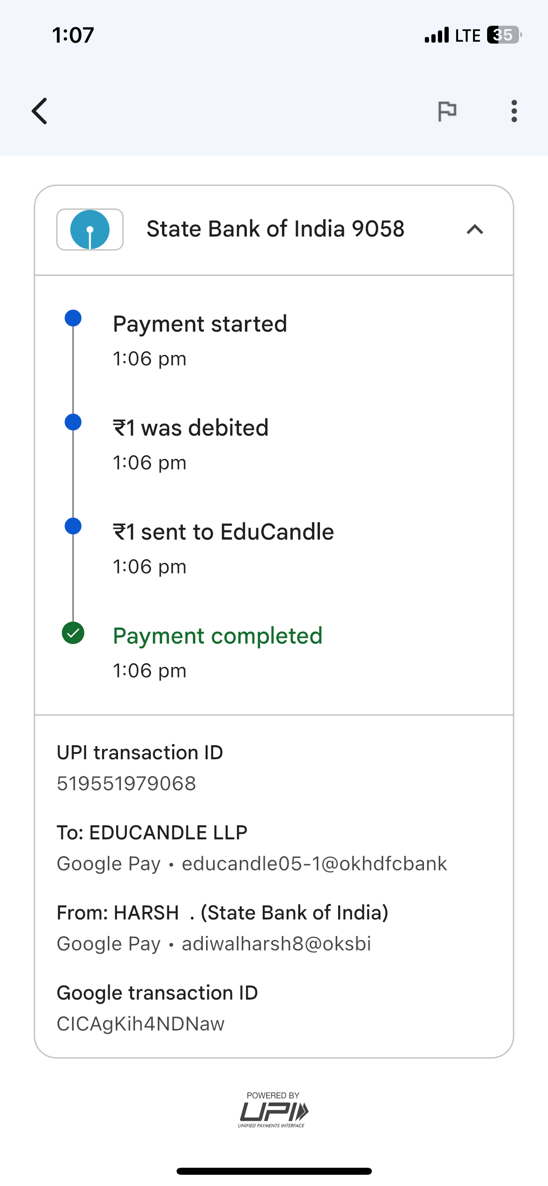Image resolution: width=548 pixels, height=1186 pixels.
Task: Tap the To: EDUCANDLE LLP recipient line
Action: coord(152,833)
